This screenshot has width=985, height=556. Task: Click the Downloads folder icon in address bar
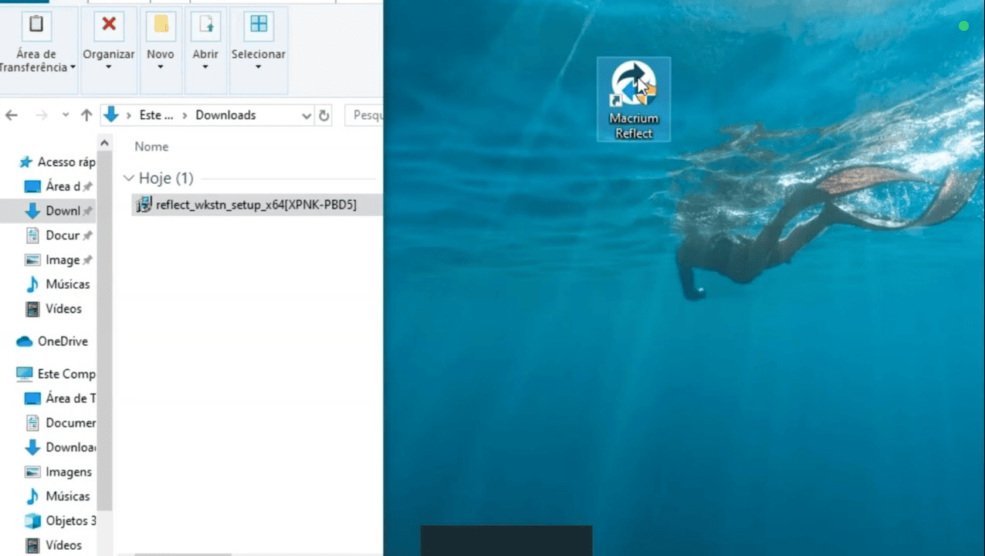[112, 115]
